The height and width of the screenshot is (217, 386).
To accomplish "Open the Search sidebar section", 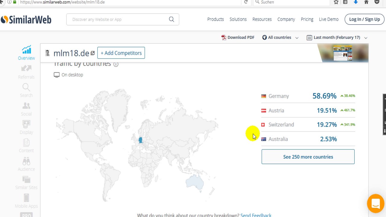I will point(26,90).
